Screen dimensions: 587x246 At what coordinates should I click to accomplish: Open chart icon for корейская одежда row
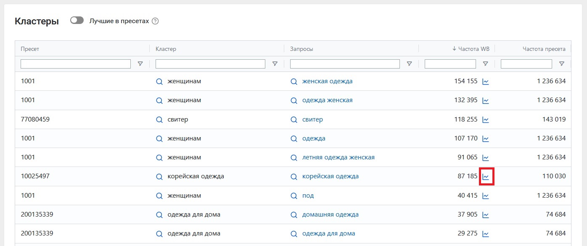486,177
